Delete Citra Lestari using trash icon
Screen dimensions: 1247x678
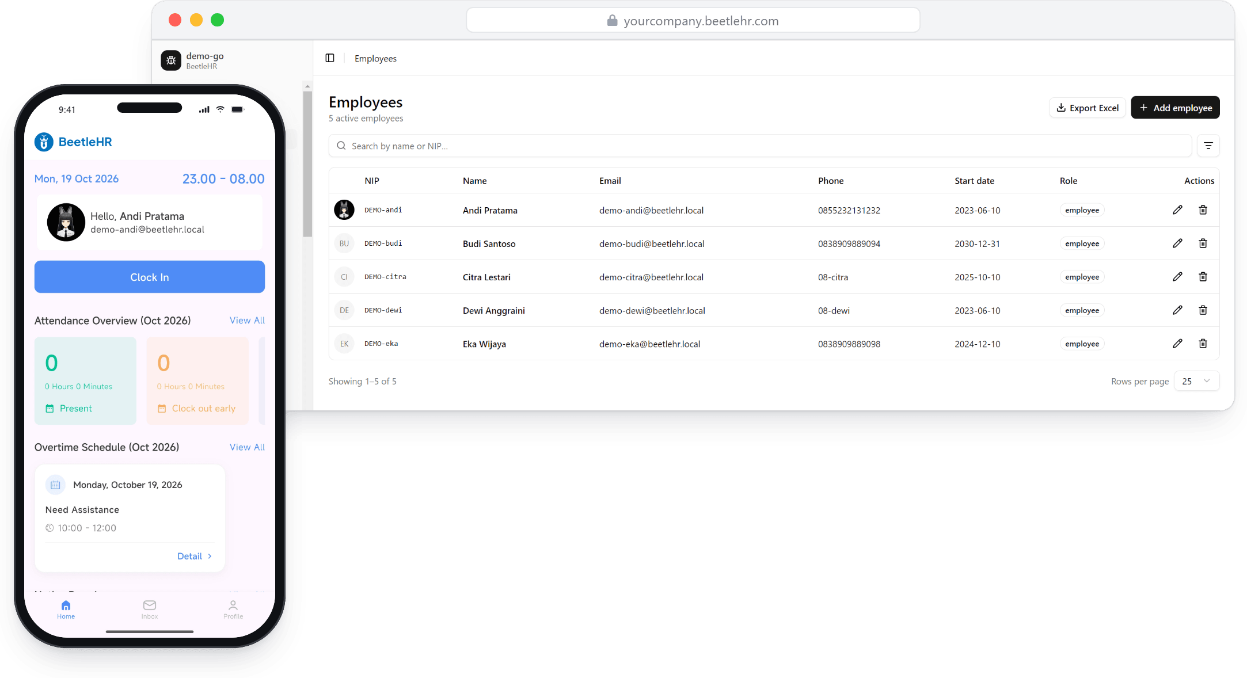click(x=1203, y=277)
